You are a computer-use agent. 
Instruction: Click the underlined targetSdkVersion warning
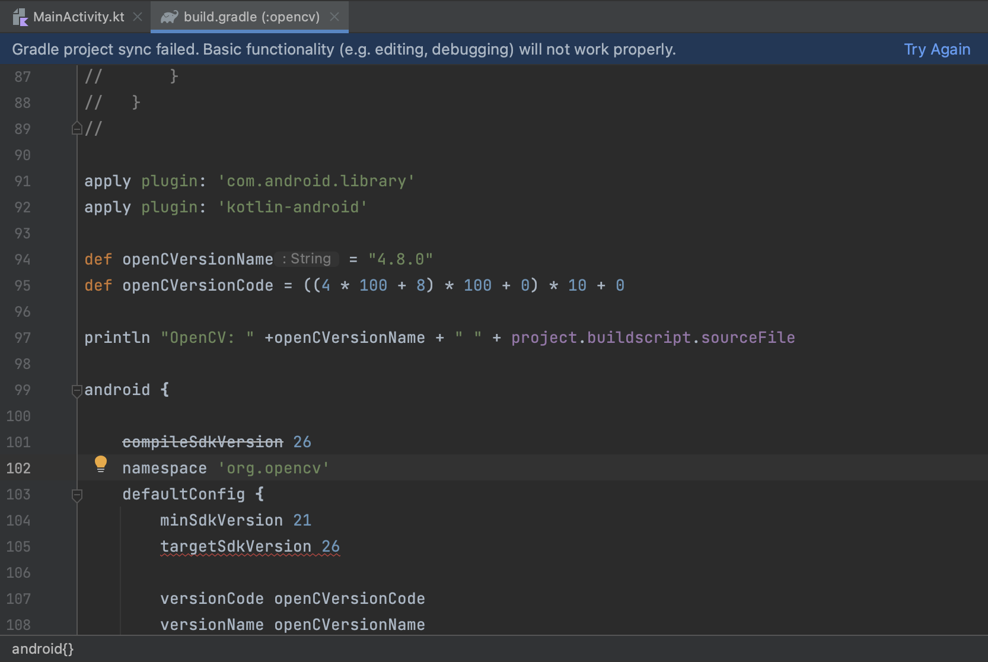[x=235, y=546]
